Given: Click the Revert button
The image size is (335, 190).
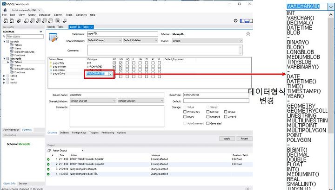Looking at the screenshot, I should pyautogui.click(x=244, y=139).
